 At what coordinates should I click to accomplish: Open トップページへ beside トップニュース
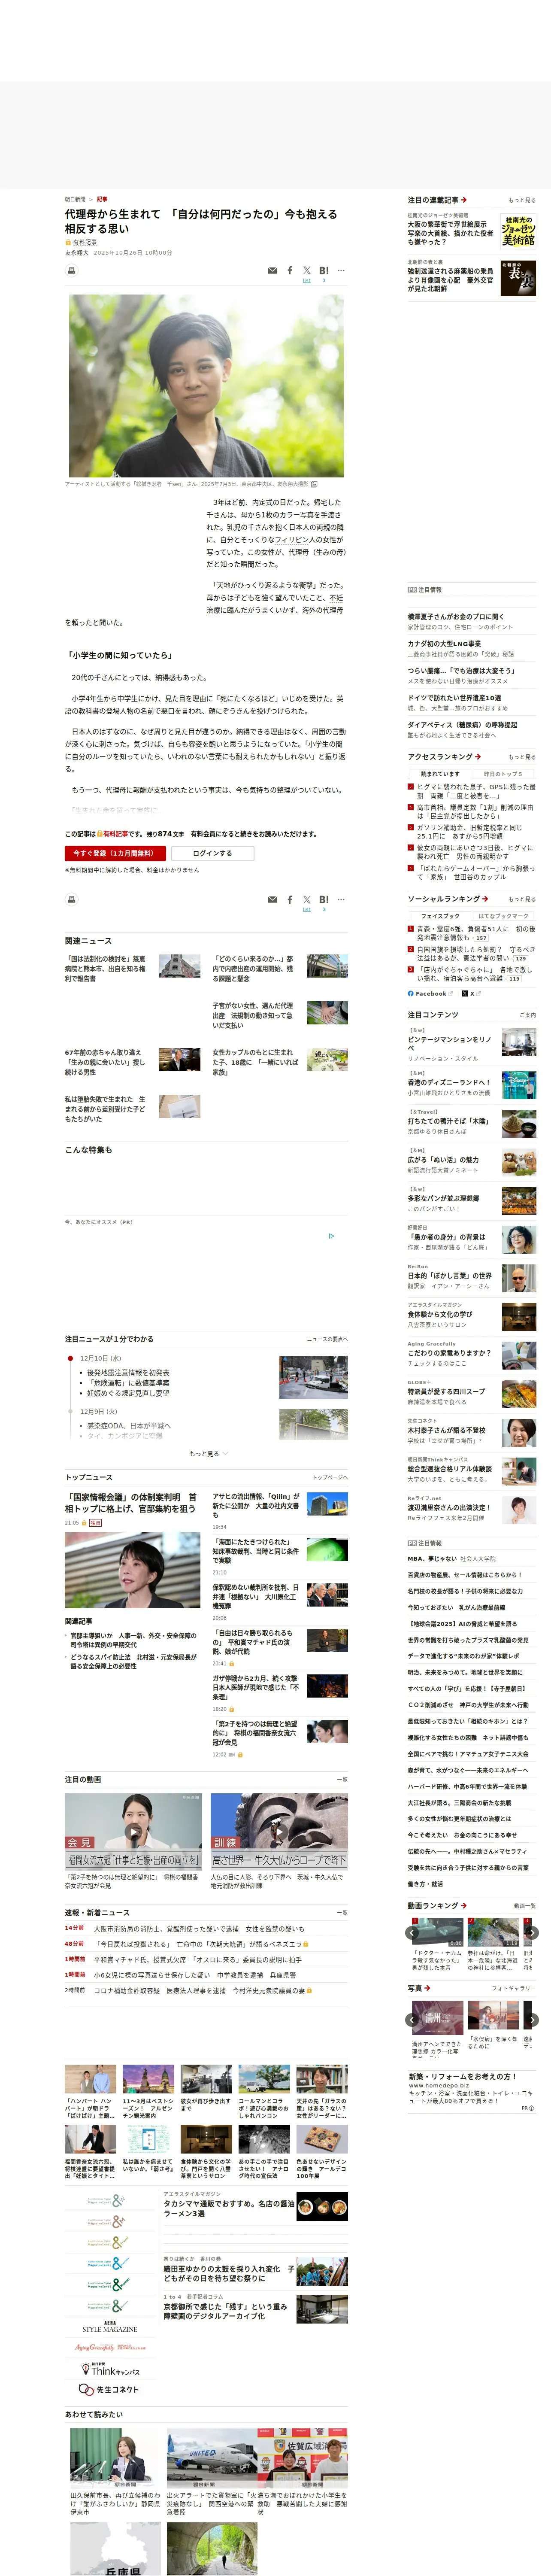pyautogui.click(x=330, y=1477)
